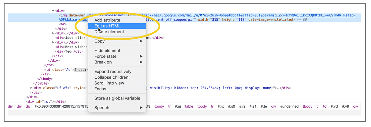Choose Collapse children
Image resolution: width=371 pixels, height=127 pixels.
click(x=117, y=77)
